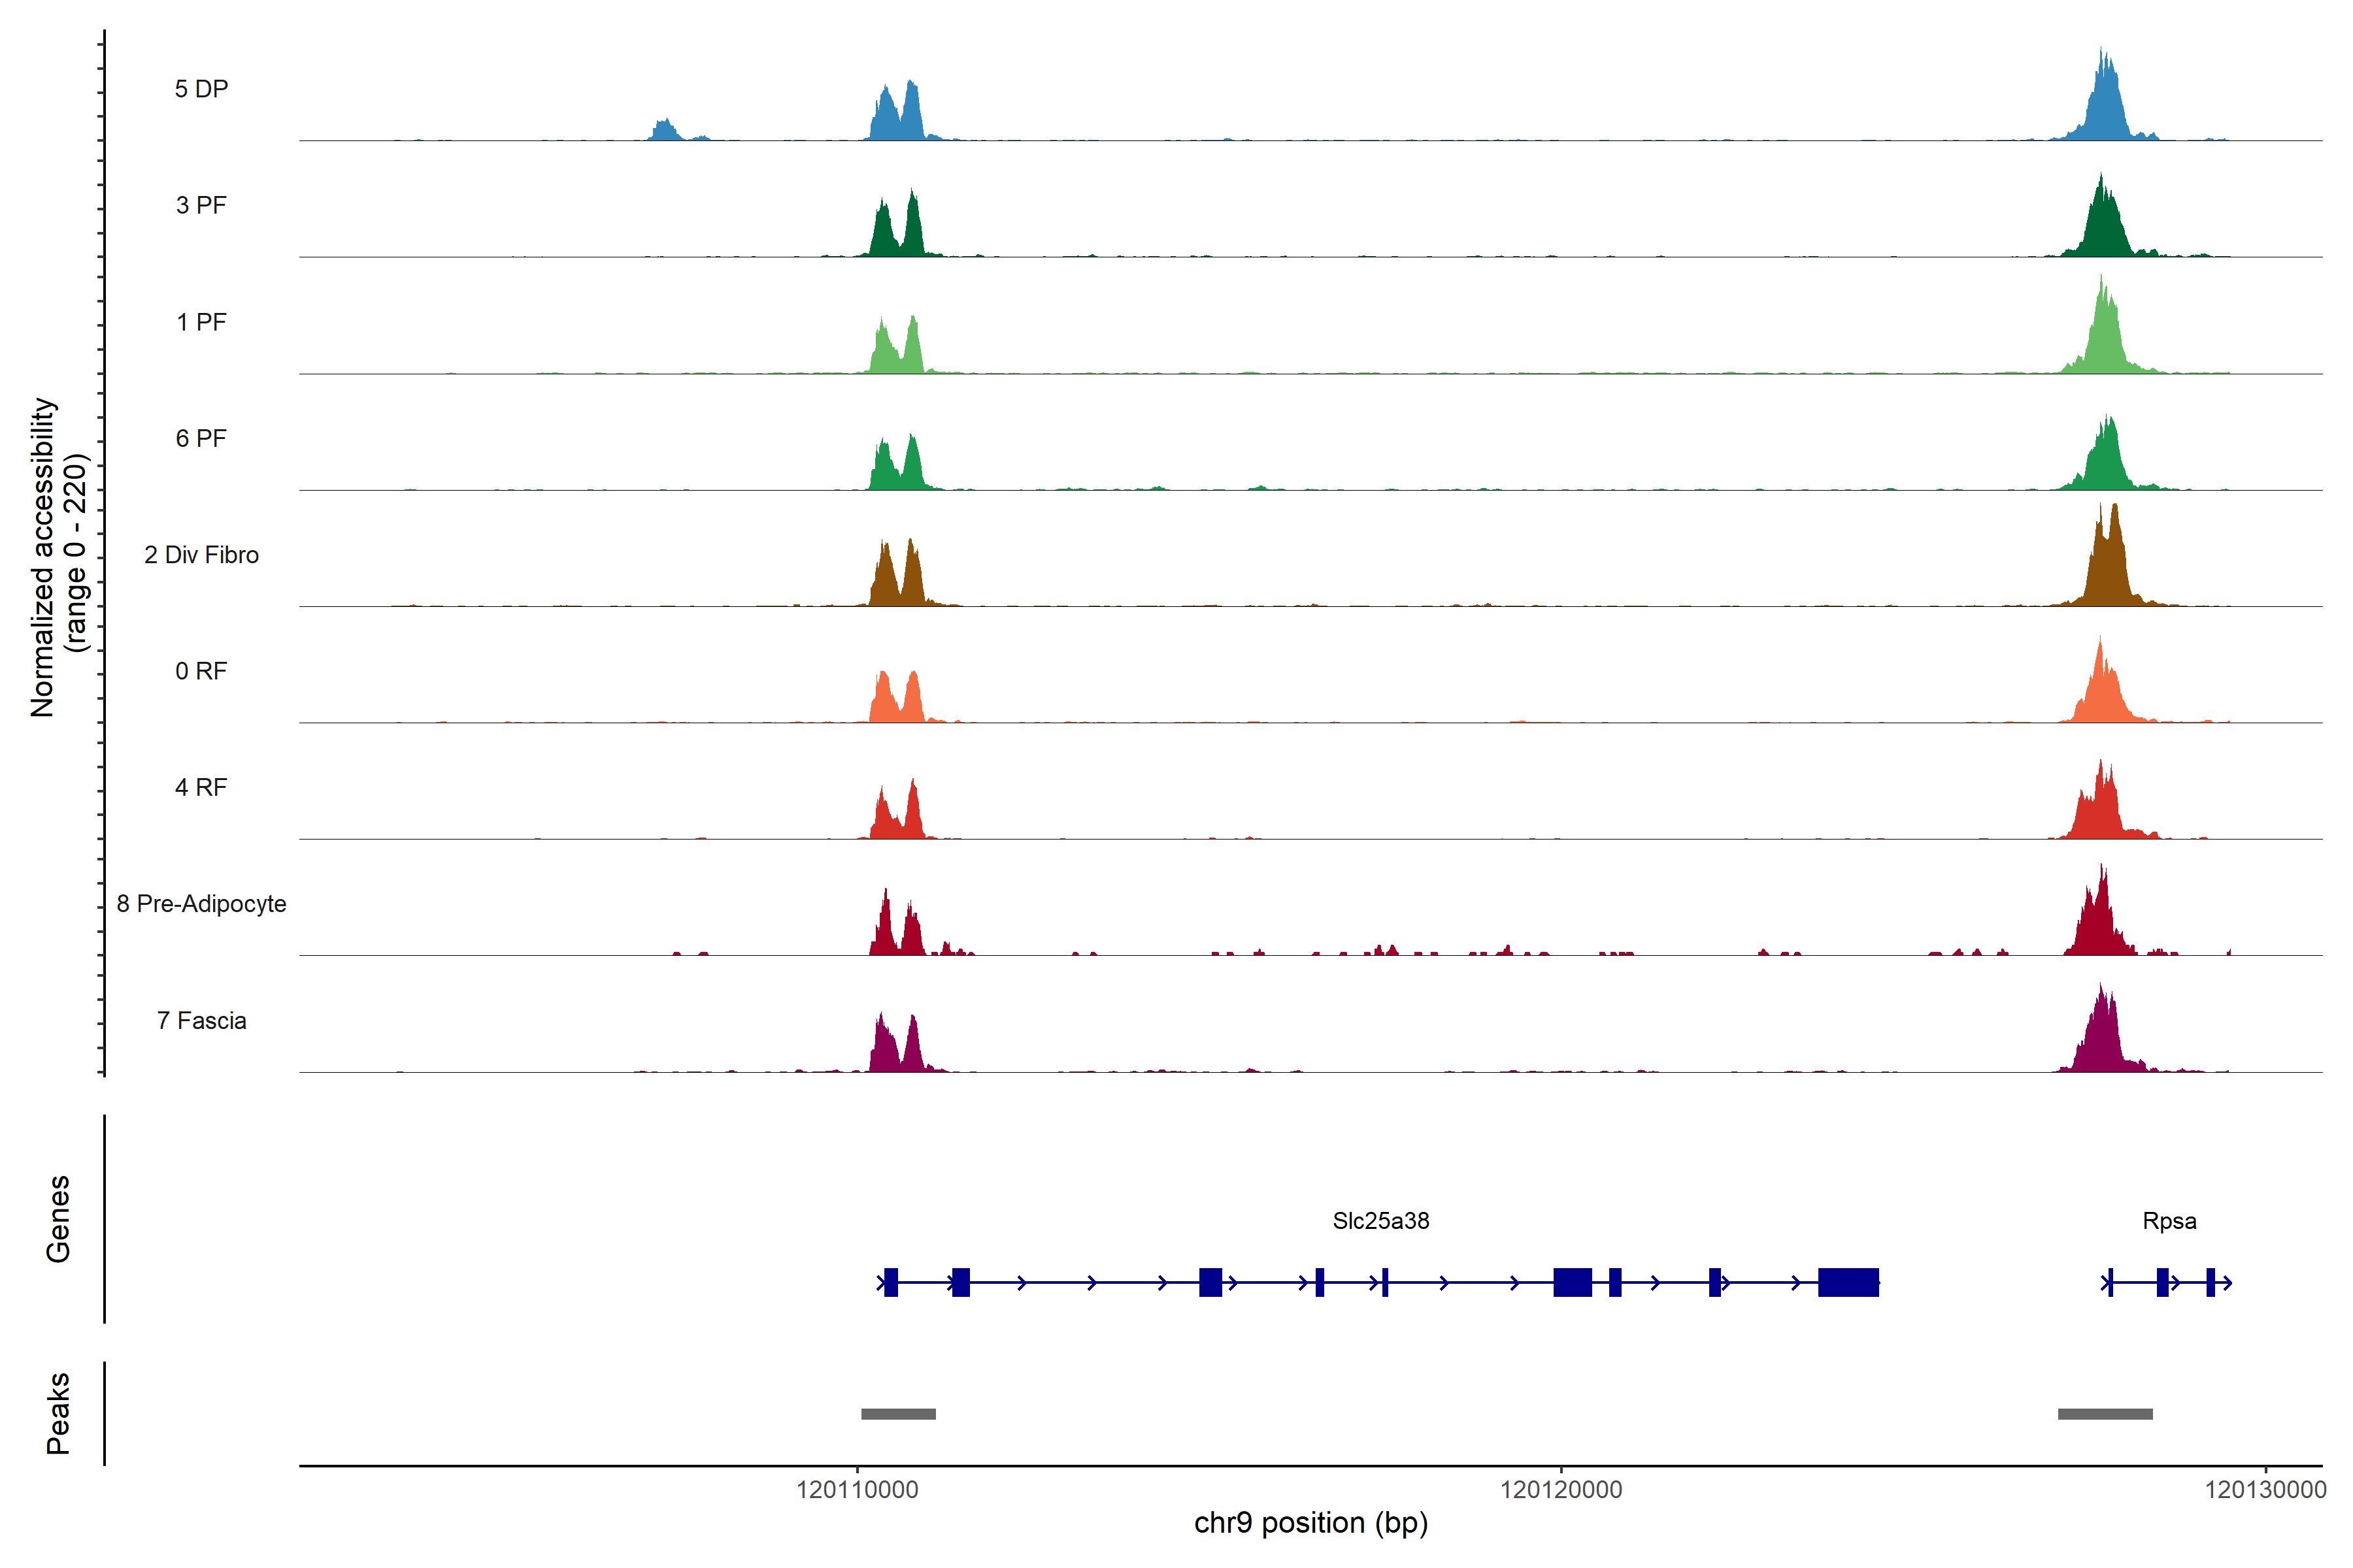Click the 7 Fascia track label
2353x1568 pixels.
point(201,1020)
